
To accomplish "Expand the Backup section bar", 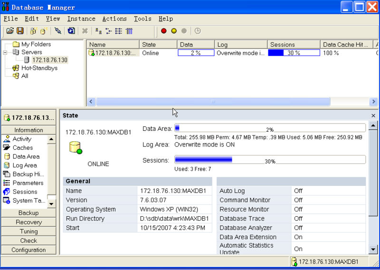I will (28, 213).
